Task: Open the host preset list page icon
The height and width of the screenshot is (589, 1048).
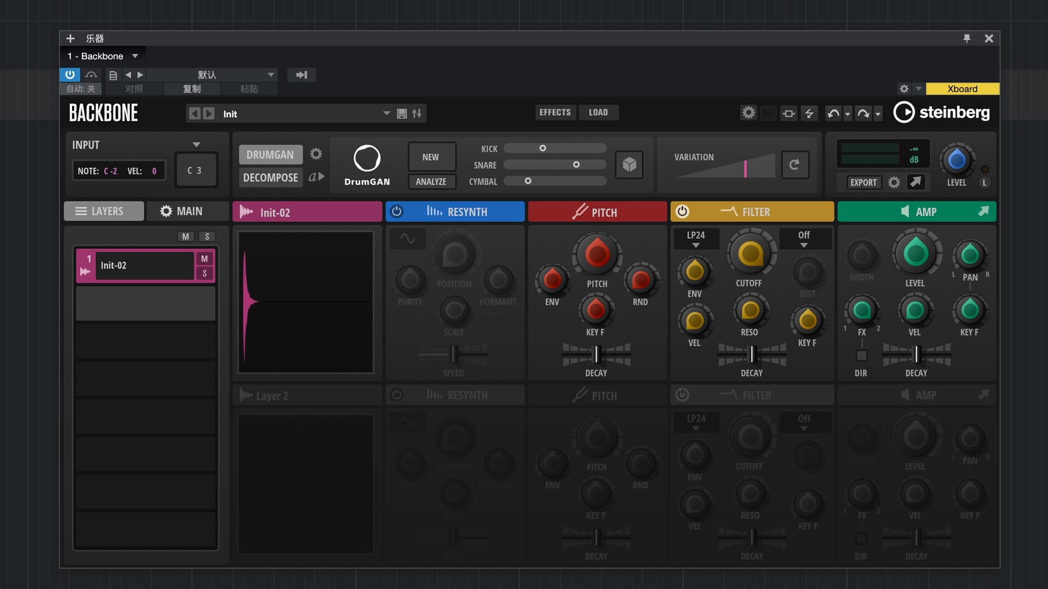Action: [113, 75]
